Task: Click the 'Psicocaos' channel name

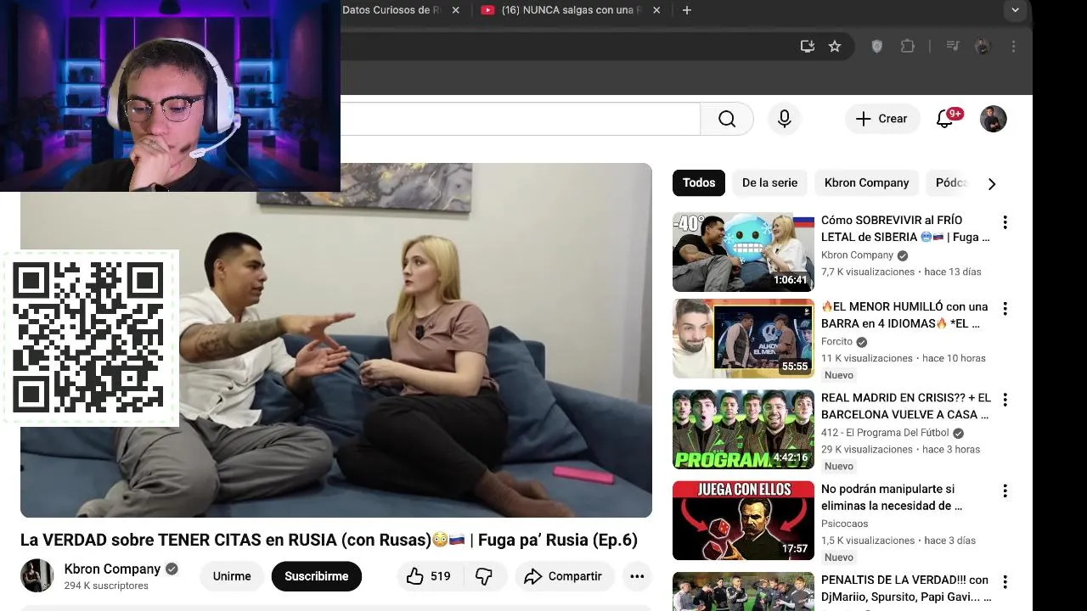Action: (x=844, y=524)
